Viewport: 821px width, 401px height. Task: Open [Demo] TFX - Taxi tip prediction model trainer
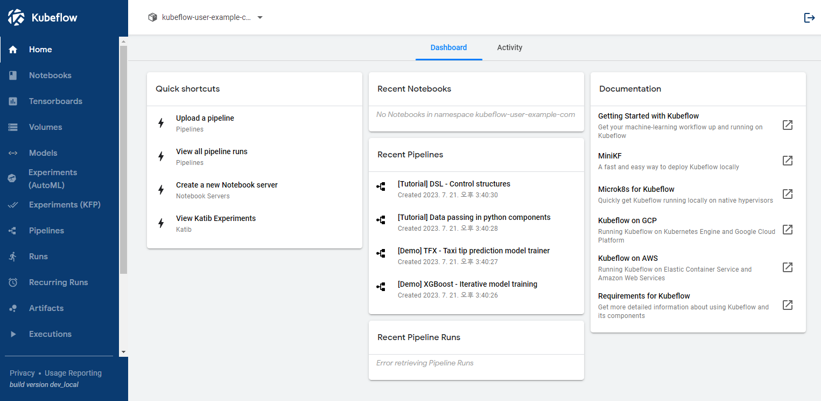click(476, 255)
